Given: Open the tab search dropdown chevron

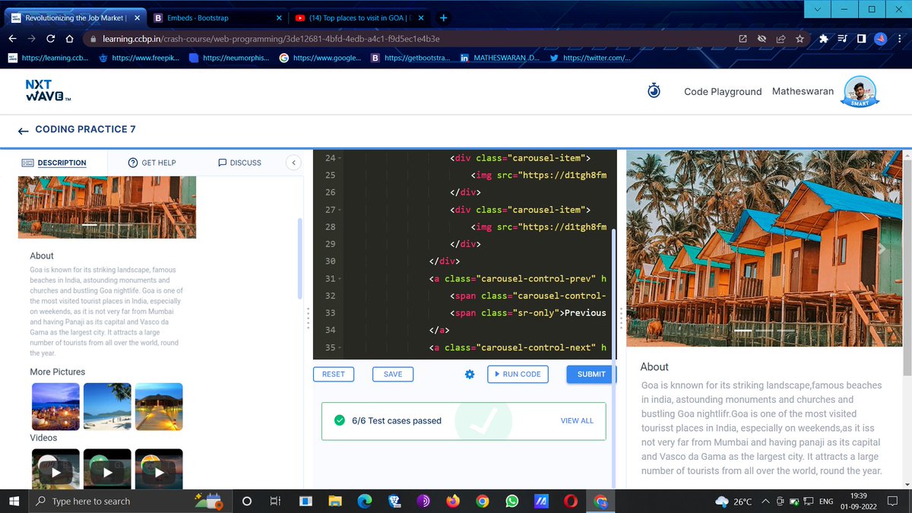Looking at the screenshot, I should coord(817,9).
